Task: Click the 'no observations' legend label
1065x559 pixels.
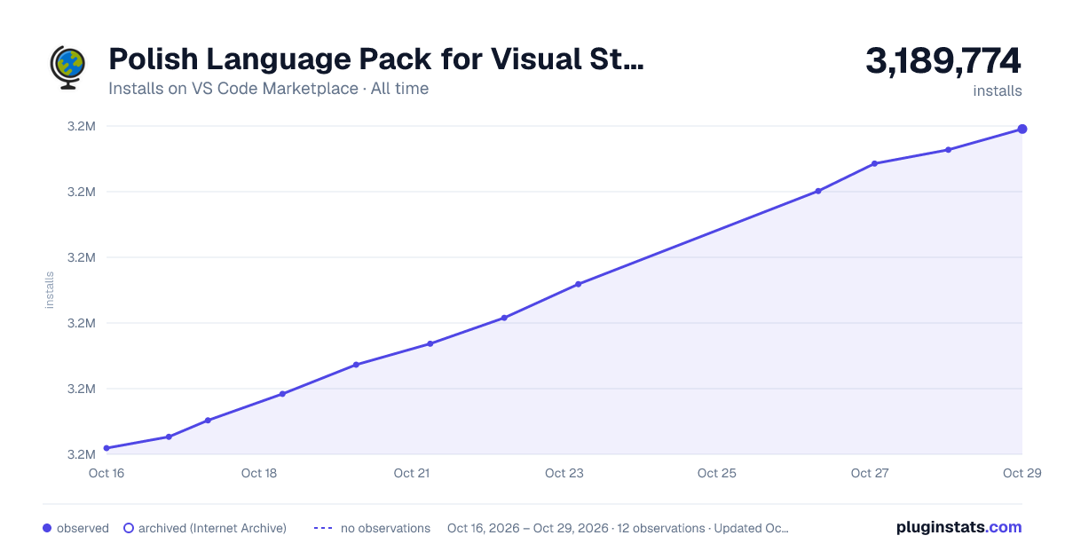Action: [x=385, y=528]
